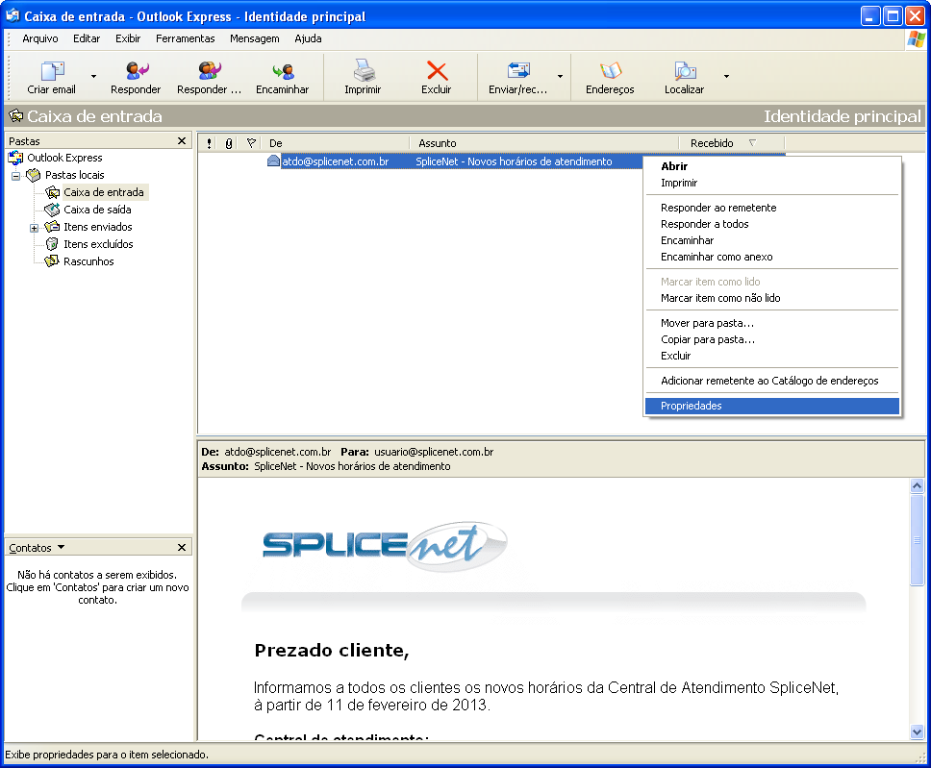Open the Criar email dropdown arrow
This screenshot has width=931, height=768.
pyautogui.click(x=93, y=76)
